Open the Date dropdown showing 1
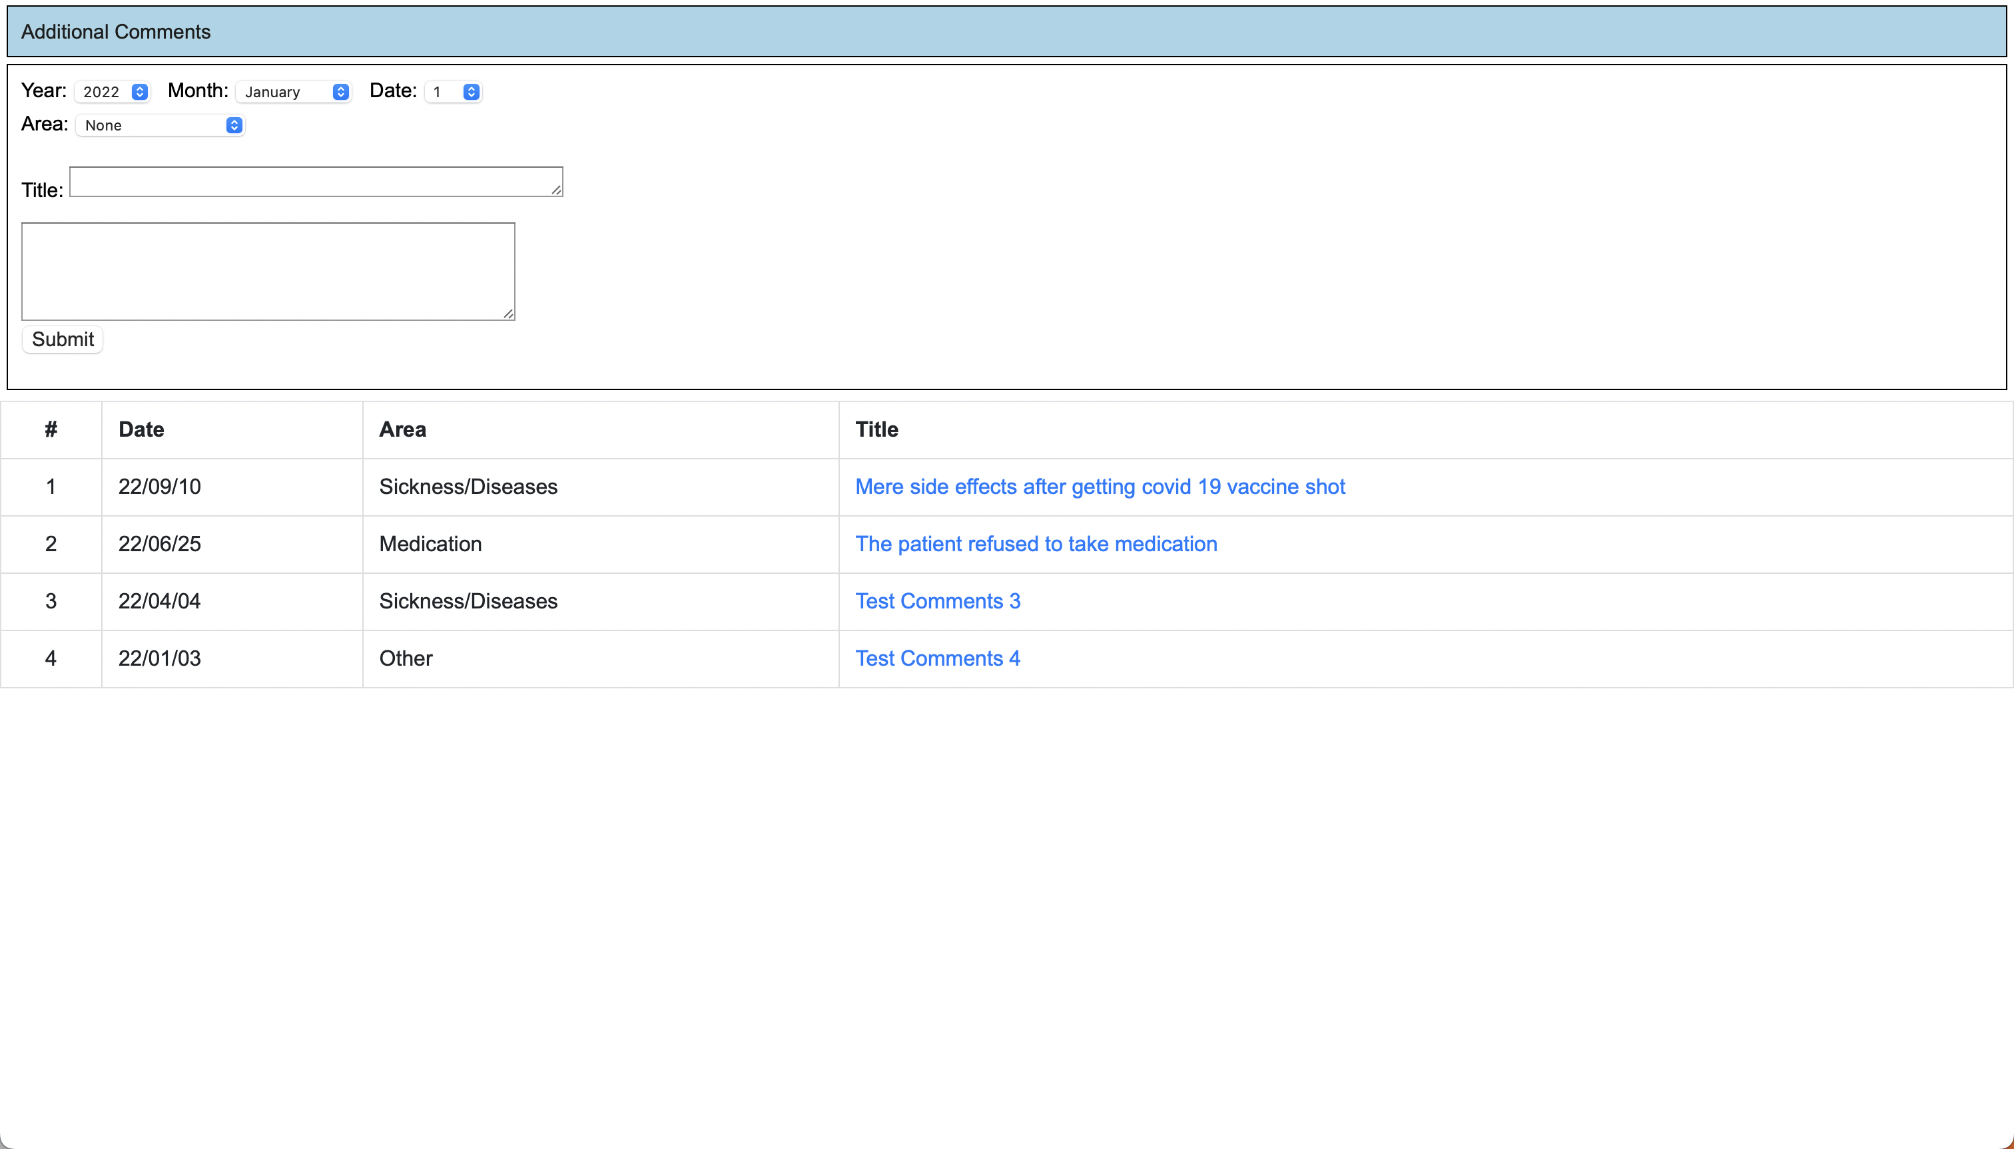 click(x=453, y=92)
